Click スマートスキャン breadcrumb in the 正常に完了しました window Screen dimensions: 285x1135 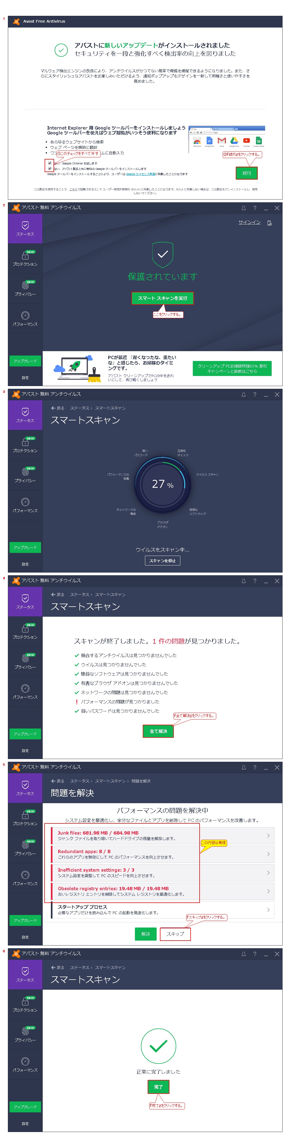coord(110,967)
